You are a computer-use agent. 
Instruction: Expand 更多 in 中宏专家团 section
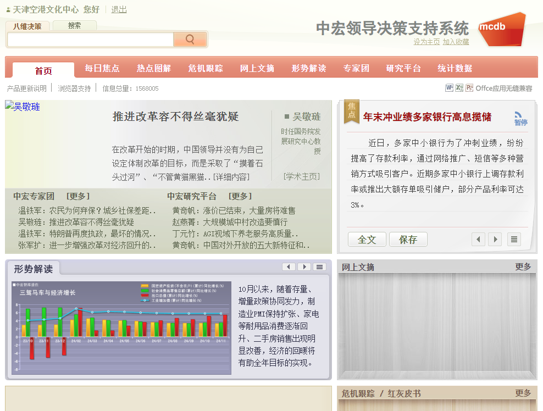click(x=77, y=196)
